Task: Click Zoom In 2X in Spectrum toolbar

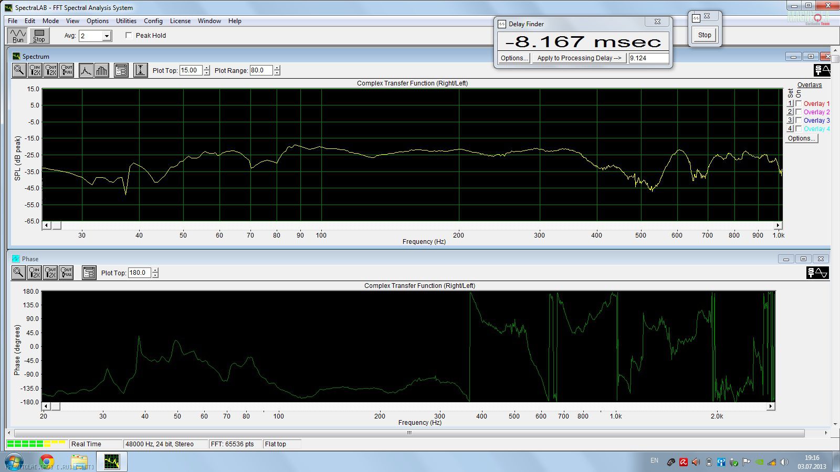Action: [x=35, y=70]
